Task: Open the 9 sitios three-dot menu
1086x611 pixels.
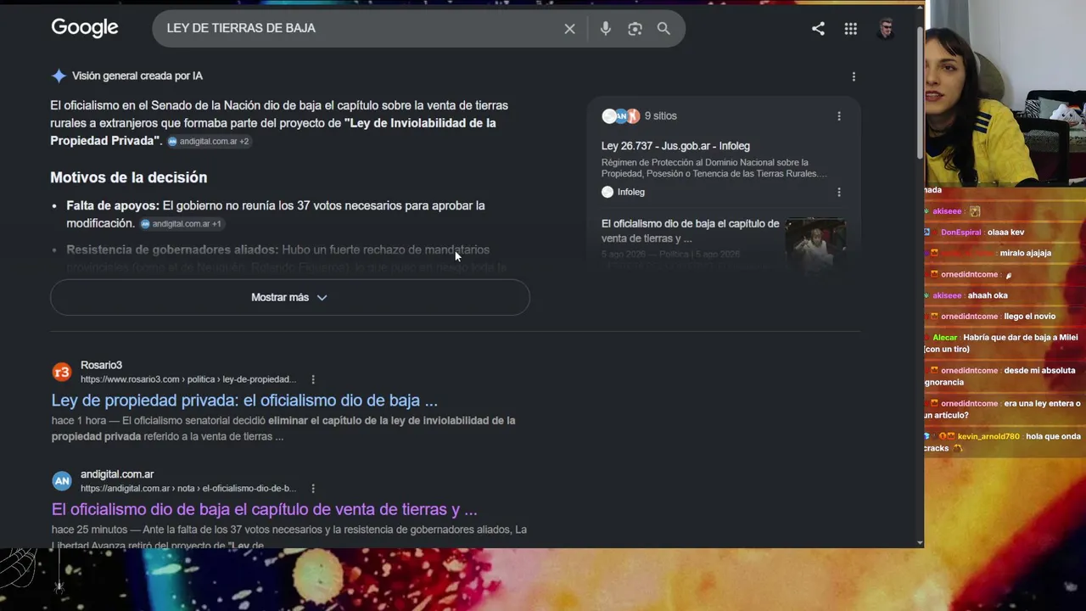Action: pyautogui.click(x=839, y=116)
